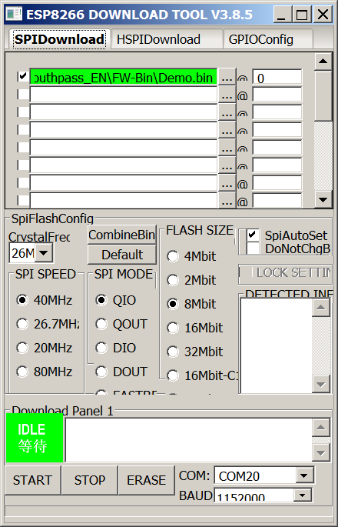Click the START button
This screenshot has height=527, width=338.
[32, 480]
